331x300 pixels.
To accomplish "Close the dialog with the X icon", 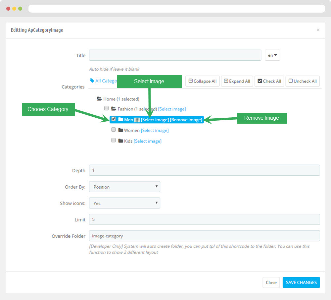I will (x=318, y=30).
